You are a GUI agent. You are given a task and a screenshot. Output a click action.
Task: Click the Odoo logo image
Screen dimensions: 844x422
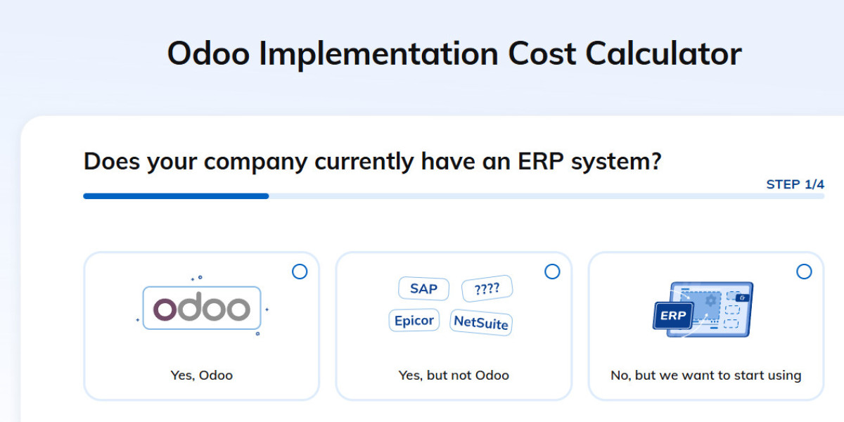pyautogui.click(x=202, y=307)
